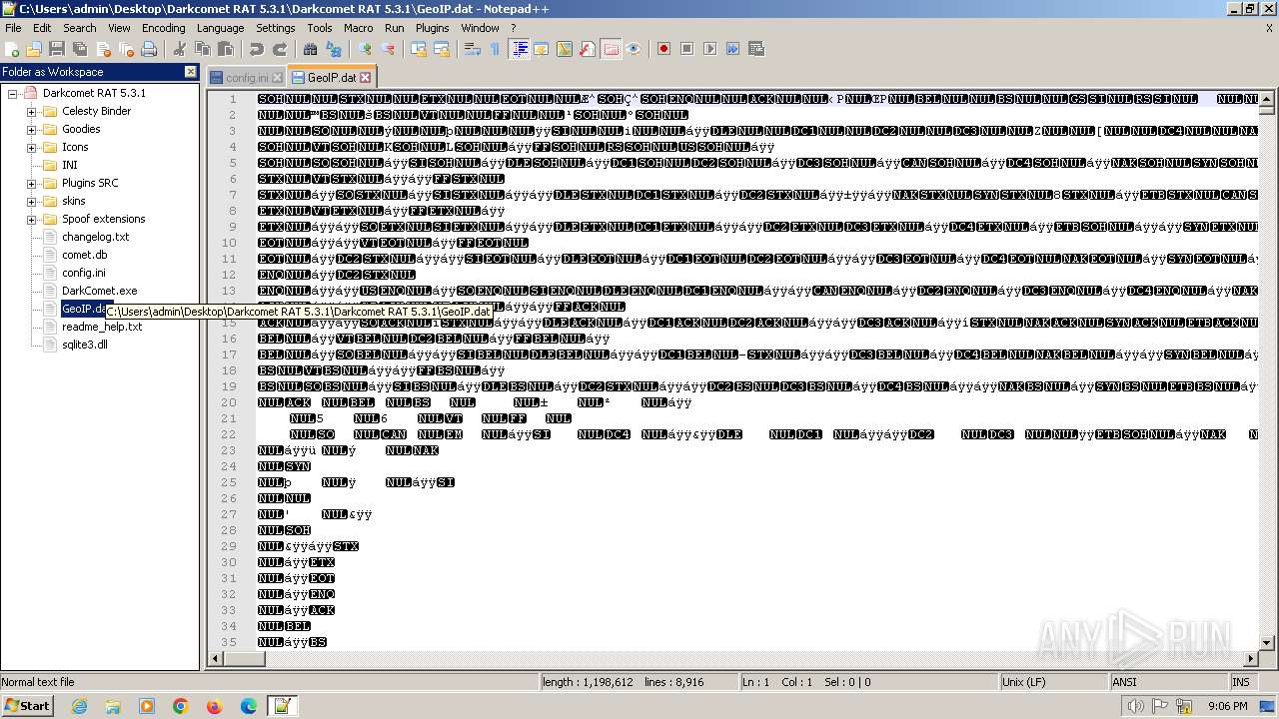Toggle the Folder as Workspace toolbar icon
This screenshot has height=719, width=1279.
tap(611, 49)
